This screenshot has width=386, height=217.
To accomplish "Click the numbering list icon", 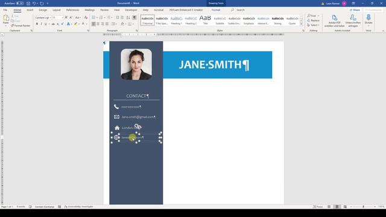I will (101, 17).
